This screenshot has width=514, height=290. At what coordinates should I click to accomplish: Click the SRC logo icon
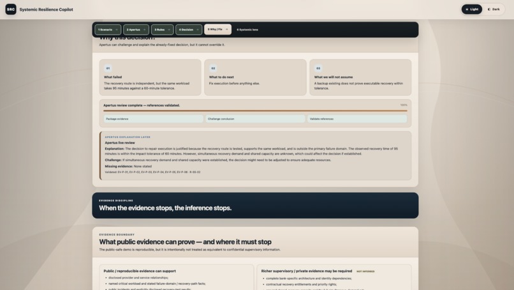pos(11,9)
